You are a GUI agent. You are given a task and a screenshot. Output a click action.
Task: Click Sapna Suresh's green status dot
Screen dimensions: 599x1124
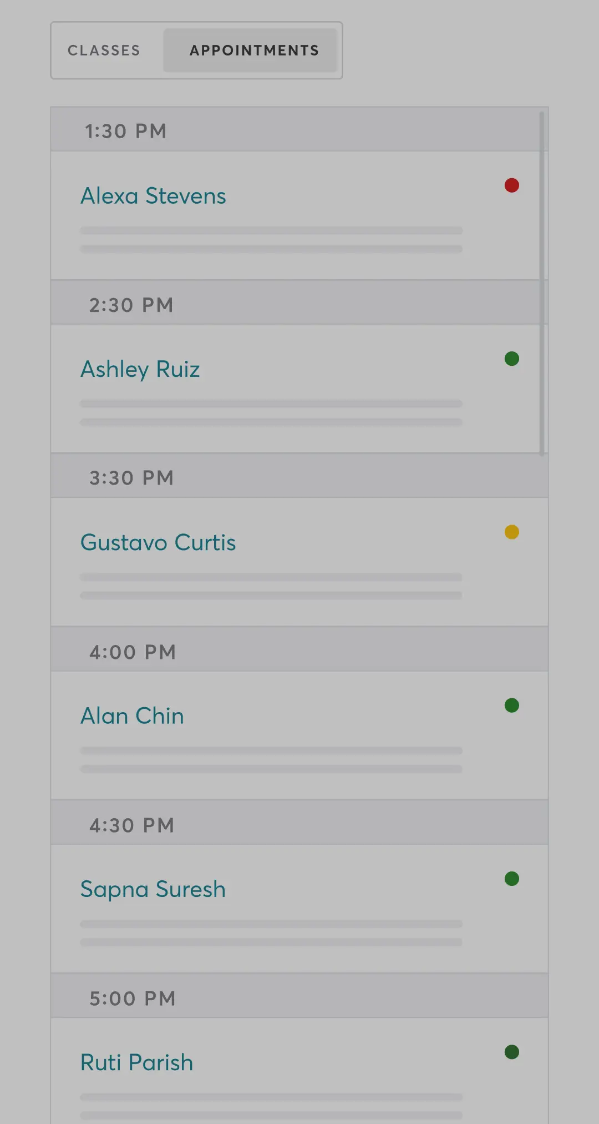(x=511, y=879)
